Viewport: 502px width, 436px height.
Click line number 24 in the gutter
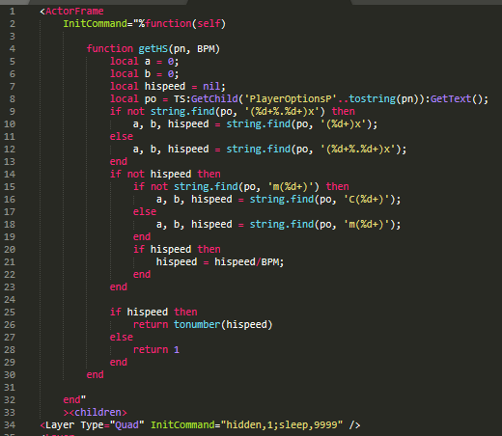[x=10, y=300]
